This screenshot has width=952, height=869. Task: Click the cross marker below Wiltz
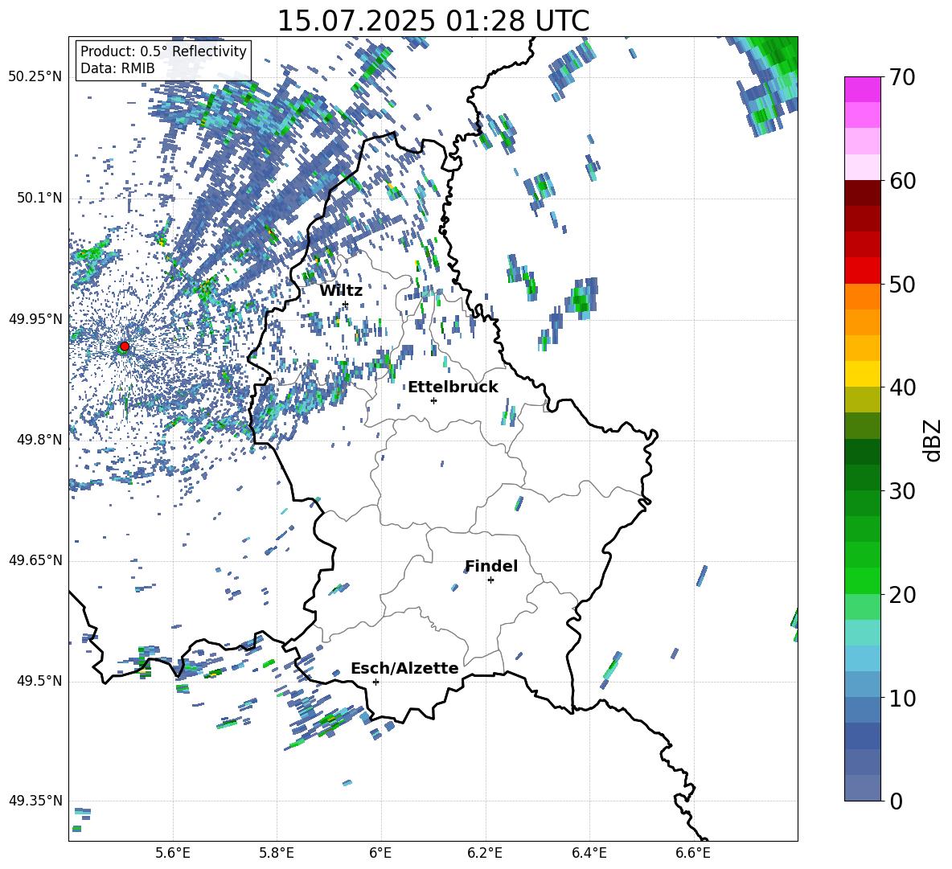[346, 305]
